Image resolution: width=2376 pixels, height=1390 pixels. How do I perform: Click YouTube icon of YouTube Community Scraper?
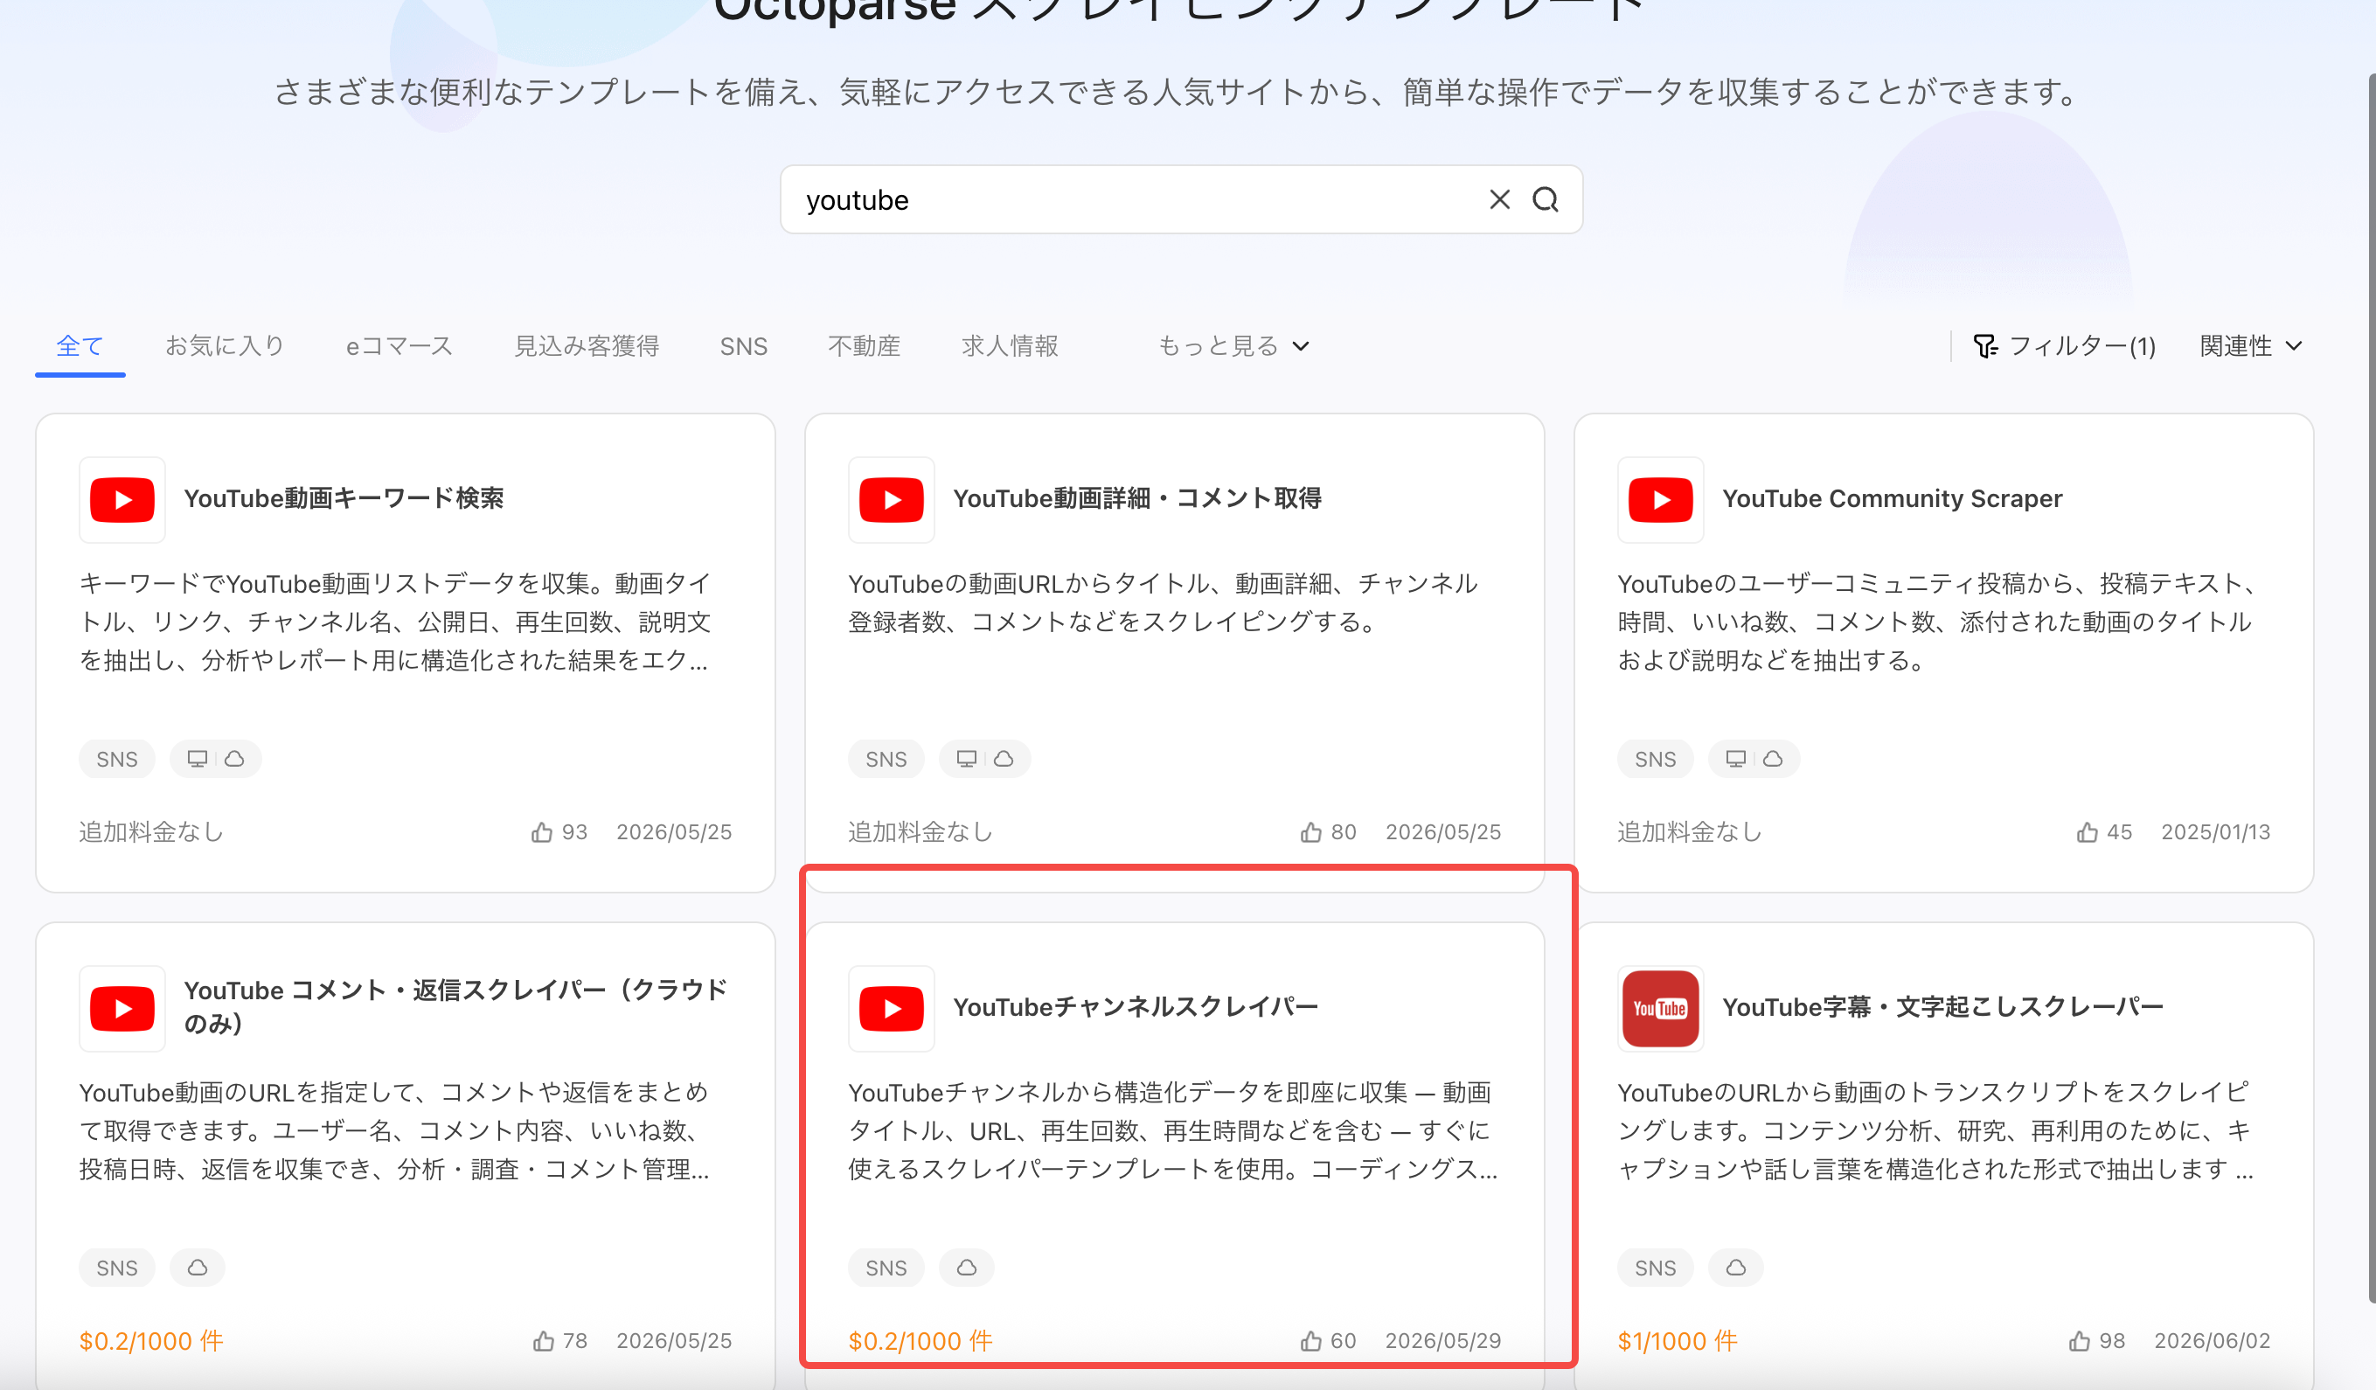click(1661, 500)
